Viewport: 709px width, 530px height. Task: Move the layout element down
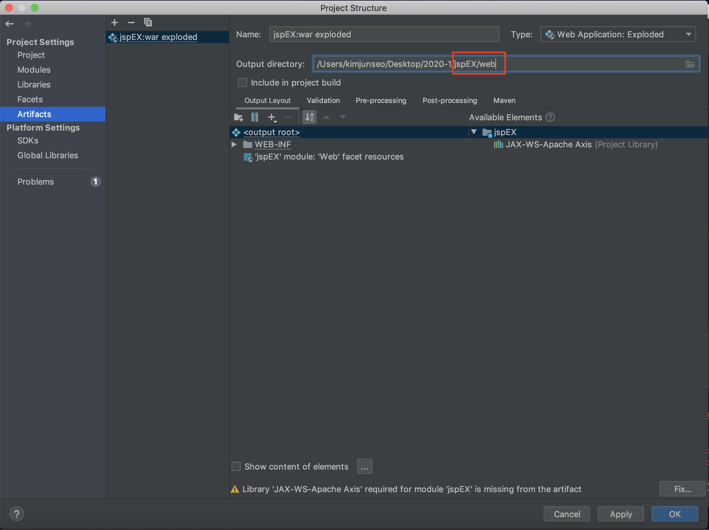[343, 117]
